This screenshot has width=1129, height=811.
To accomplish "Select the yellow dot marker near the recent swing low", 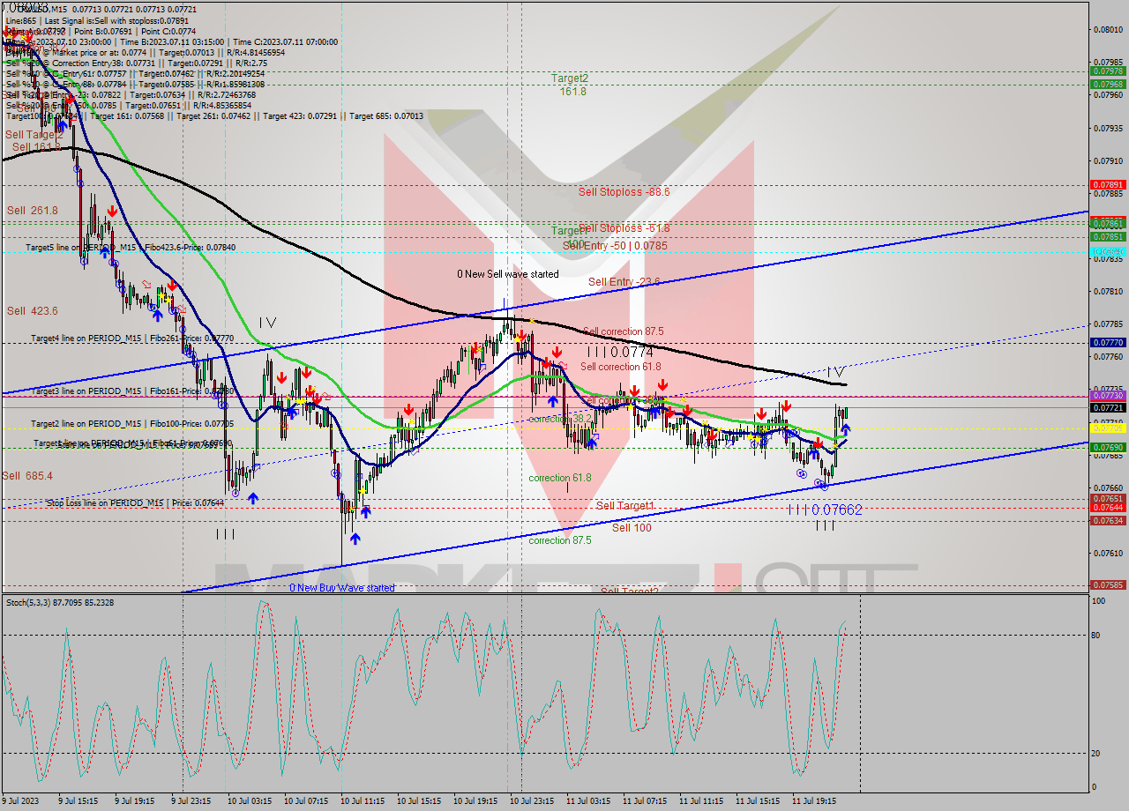I will click(834, 446).
